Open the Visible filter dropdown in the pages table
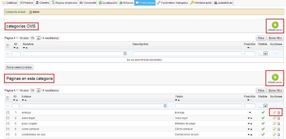 [x=263, y=106]
